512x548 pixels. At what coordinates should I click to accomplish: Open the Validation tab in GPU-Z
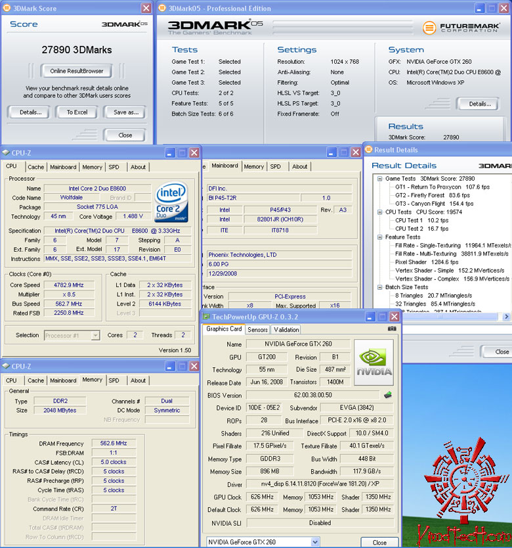pos(286,330)
